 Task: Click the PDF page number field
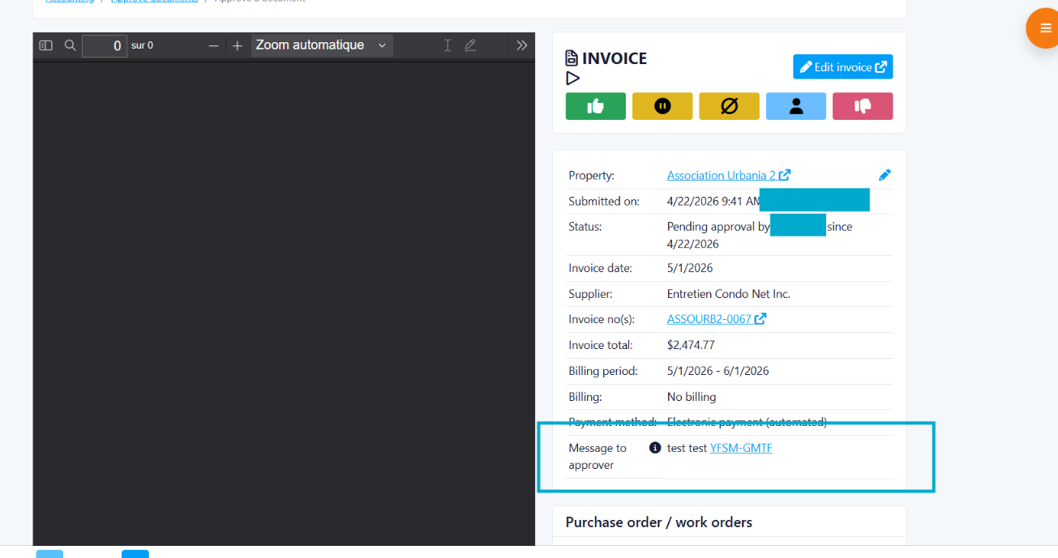(105, 45)
